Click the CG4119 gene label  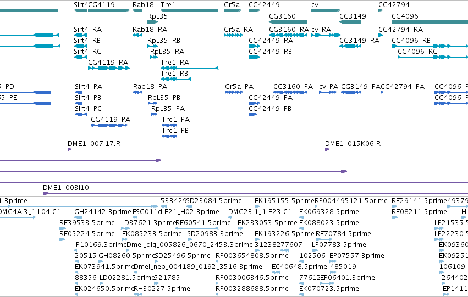point(102,5)
